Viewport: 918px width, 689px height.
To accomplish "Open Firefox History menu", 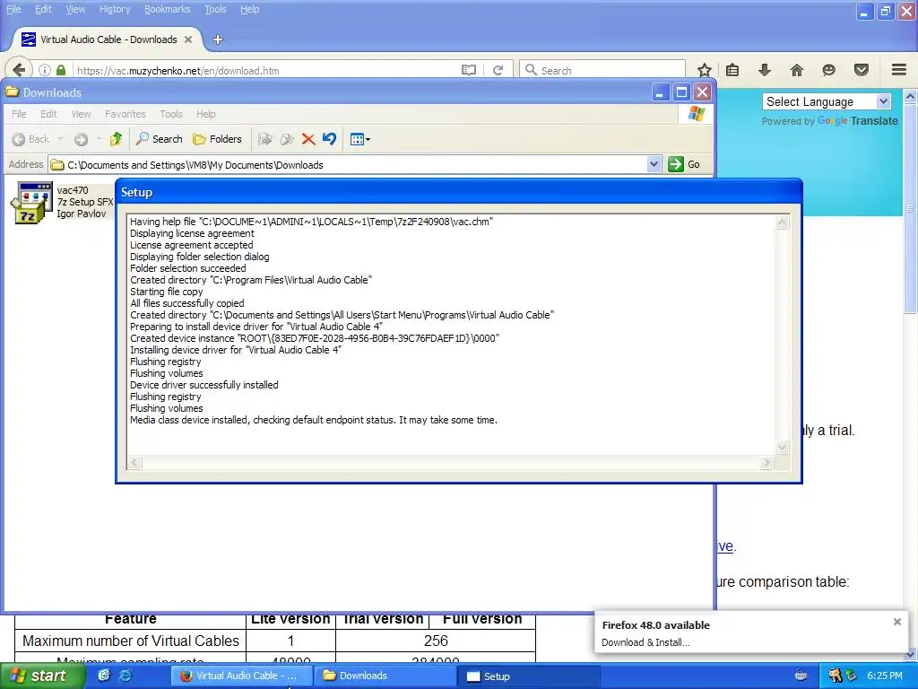I will 114,9.
